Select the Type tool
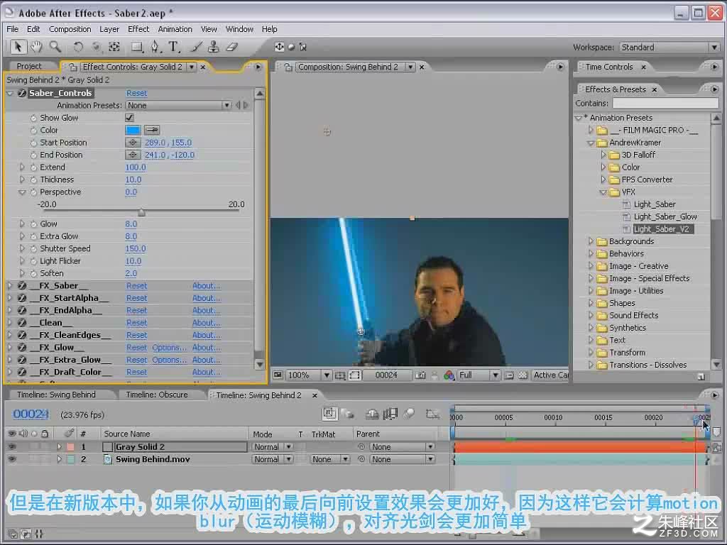 (173, 47)
